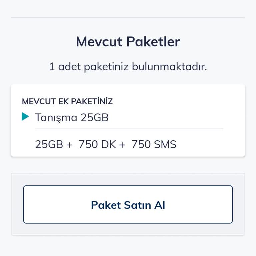
Task: Click the 750 DK minutes allowance
Action: (x=97, y=145)
